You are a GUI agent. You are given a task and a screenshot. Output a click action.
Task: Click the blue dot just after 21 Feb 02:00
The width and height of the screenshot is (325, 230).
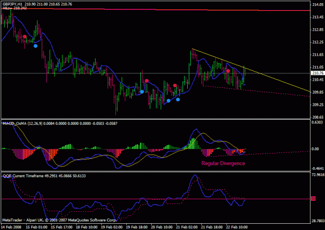pyautogui.click(x=178, y=99)
